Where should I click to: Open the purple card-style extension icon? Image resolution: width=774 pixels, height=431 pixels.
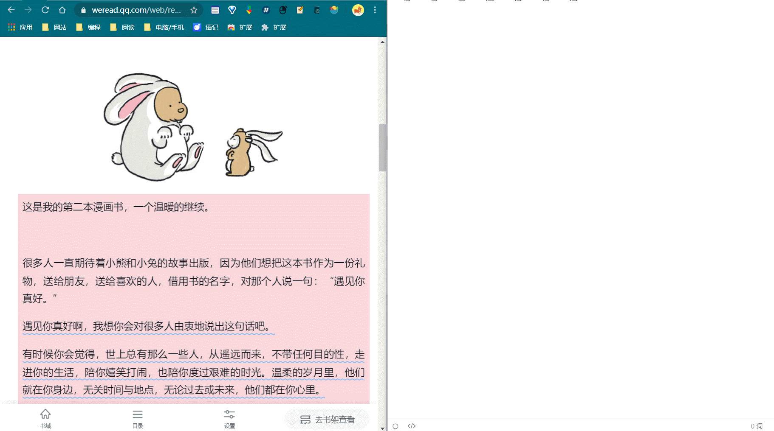point(215,10)
